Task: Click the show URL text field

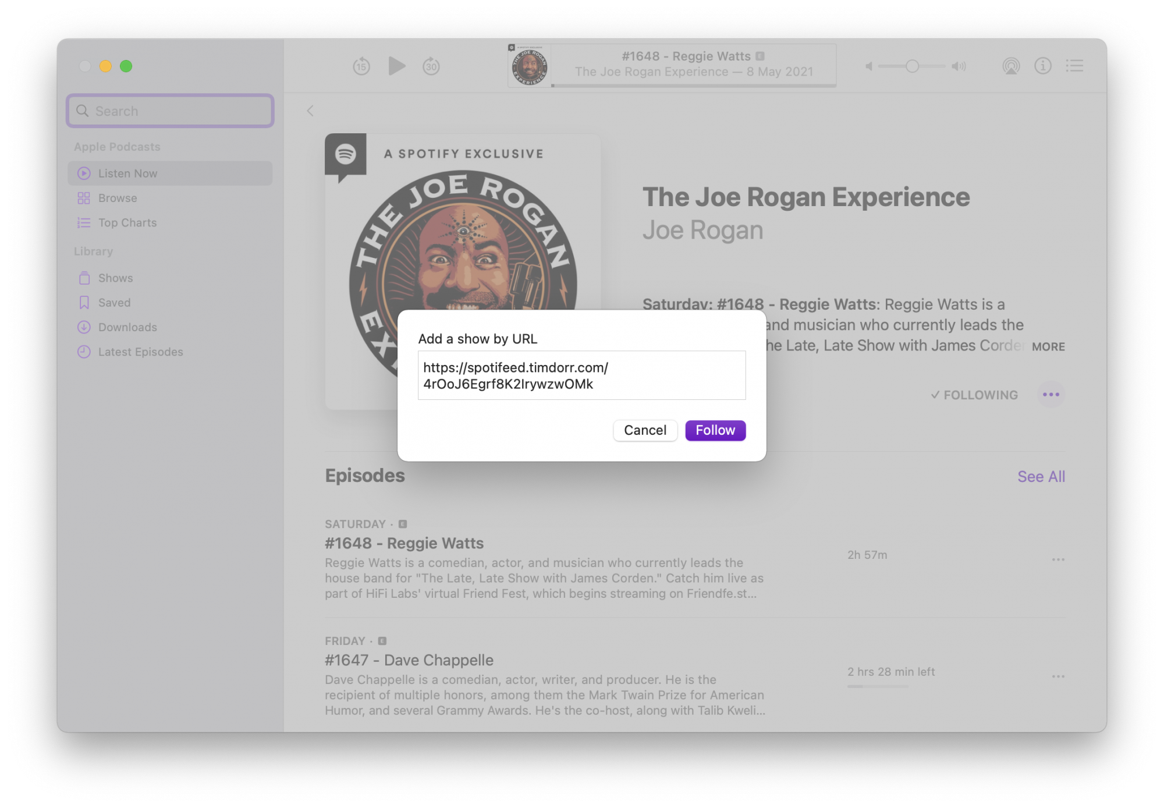Action: click(581, 375)
